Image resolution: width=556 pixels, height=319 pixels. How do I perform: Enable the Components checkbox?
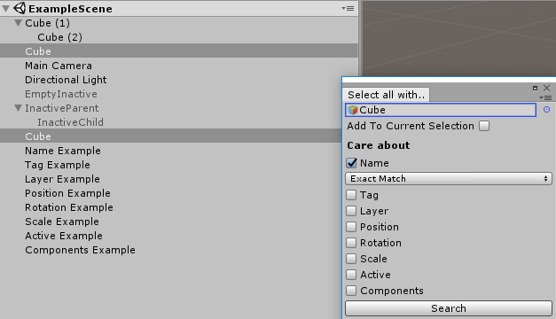click(x=351, y=291)
